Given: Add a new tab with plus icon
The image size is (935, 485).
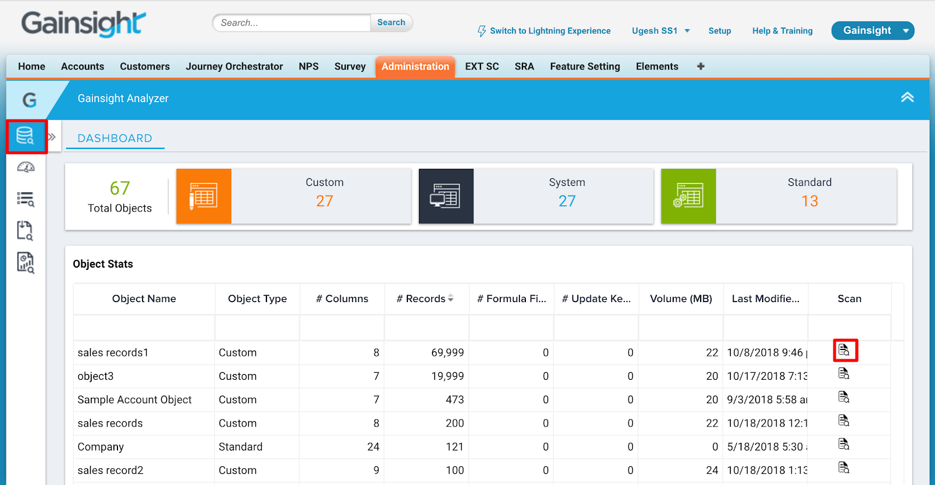Looking at the screenshot, I should pyautogui.click(x=701, y=67).
